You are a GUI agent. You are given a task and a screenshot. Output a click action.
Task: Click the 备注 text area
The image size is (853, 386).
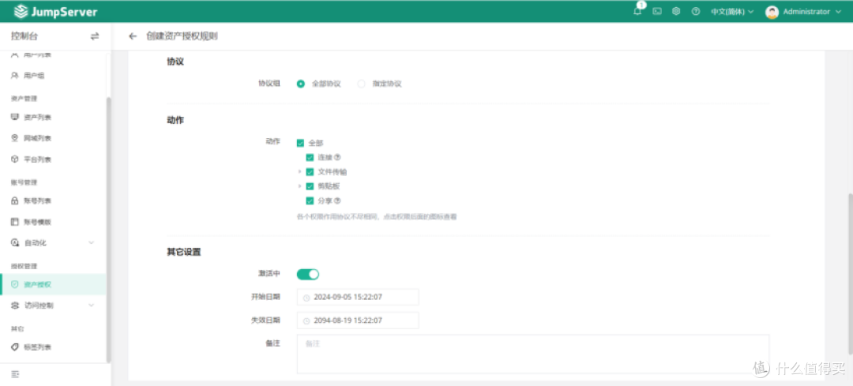point(533,354)
